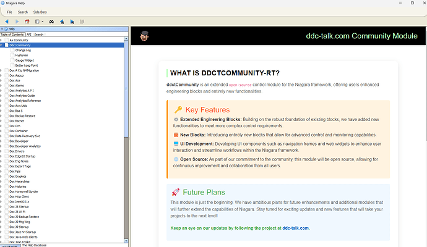
Task: Expand the Doc Bacnet node
Action: point(1,121)
